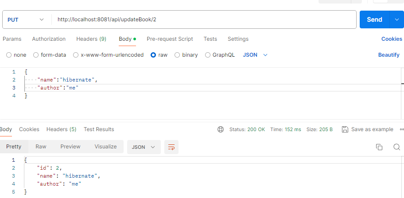This screenshot has width=404, height=198.
Task: Click the Beautify link
Action: [x=389, y=55]
